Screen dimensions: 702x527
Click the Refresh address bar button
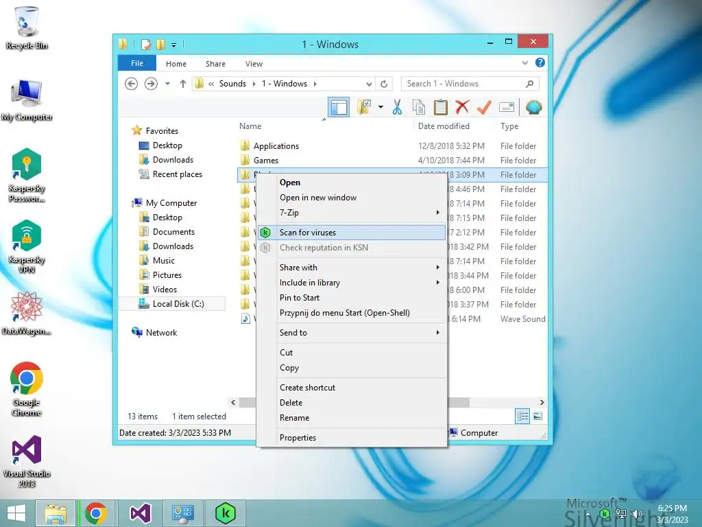point(384,84)
